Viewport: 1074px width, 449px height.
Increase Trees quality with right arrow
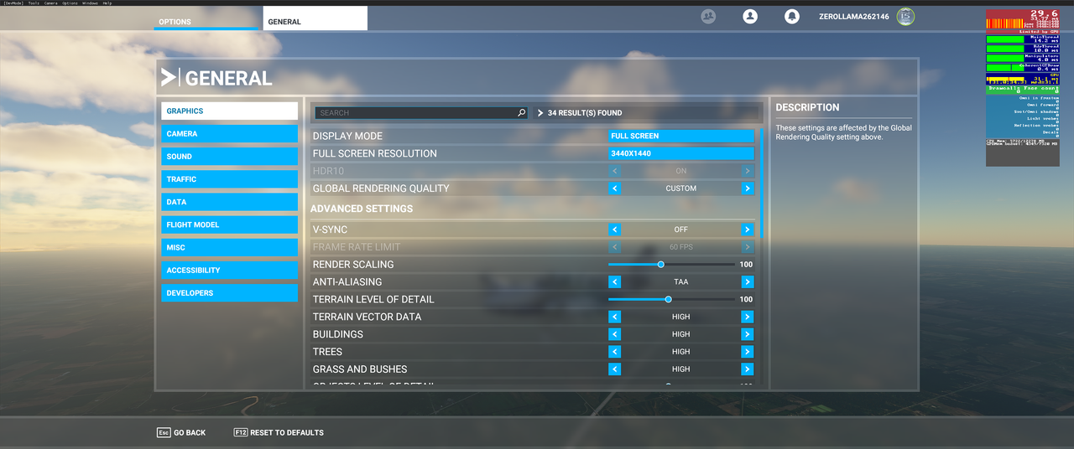click(748, 352)
